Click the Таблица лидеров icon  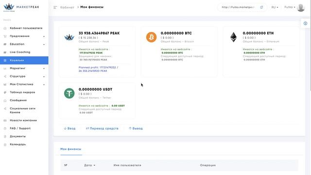tap(5, 92)
